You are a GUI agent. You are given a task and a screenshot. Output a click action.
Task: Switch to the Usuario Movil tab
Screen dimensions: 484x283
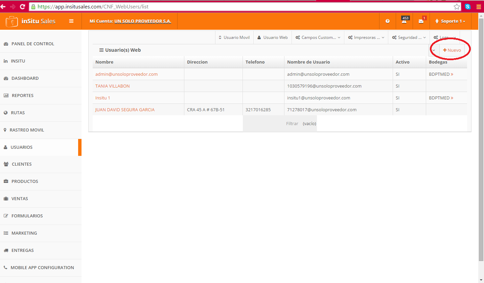pyautogui.click(x=234, y=38)
